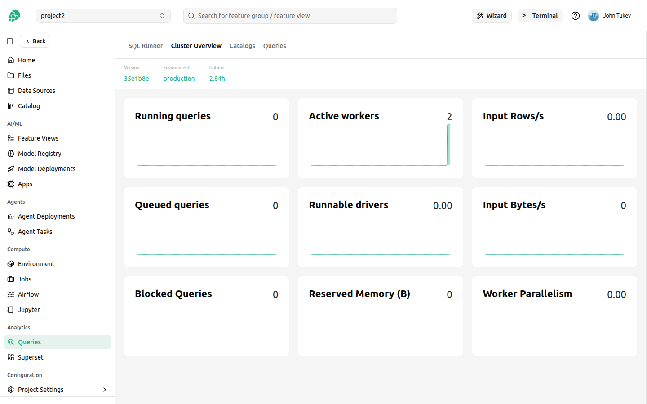The width and height of the screenshot is (647, 404).
Task: Switch to the SQL Runner tab
Action: 146,46
